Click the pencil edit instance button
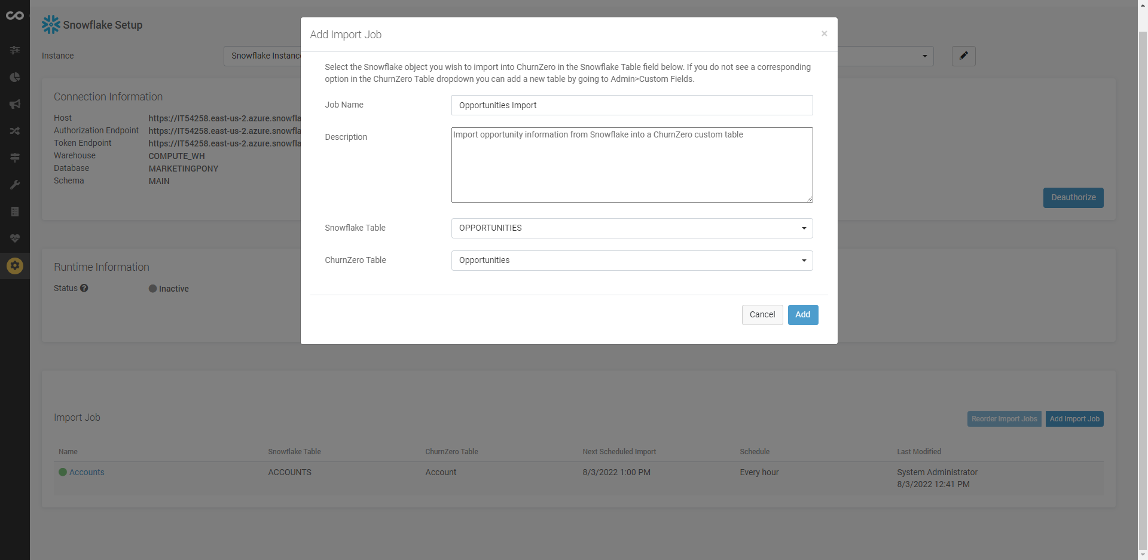This screenshot has width=1148, height=560. coord(963,56)
